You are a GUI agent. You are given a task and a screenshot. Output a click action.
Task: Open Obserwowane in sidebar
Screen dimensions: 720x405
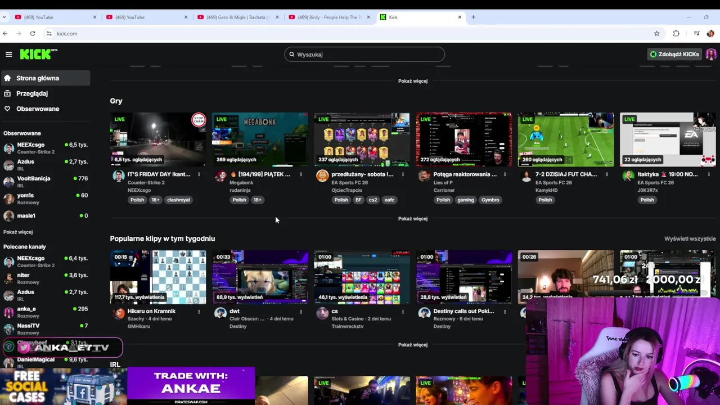(x=45, y=109)
